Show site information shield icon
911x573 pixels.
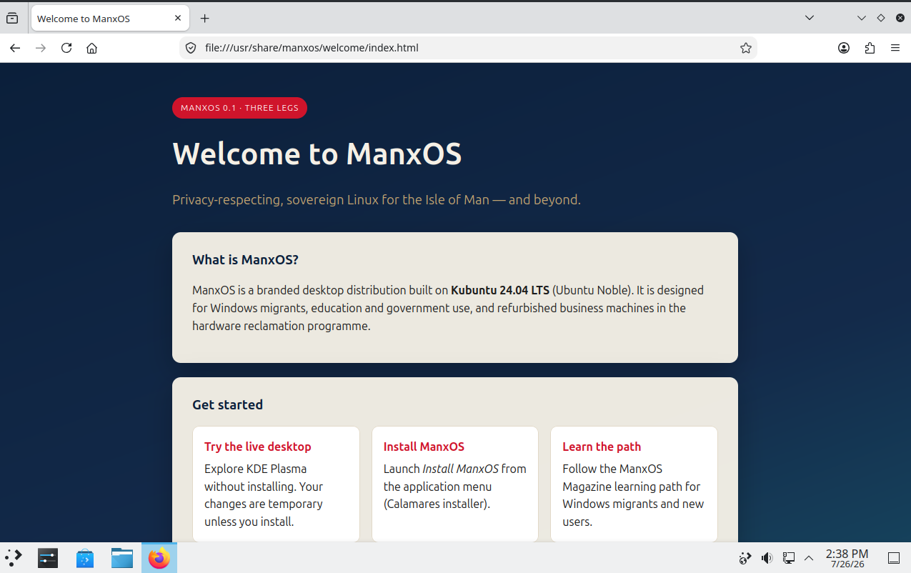tap(191, 48)
